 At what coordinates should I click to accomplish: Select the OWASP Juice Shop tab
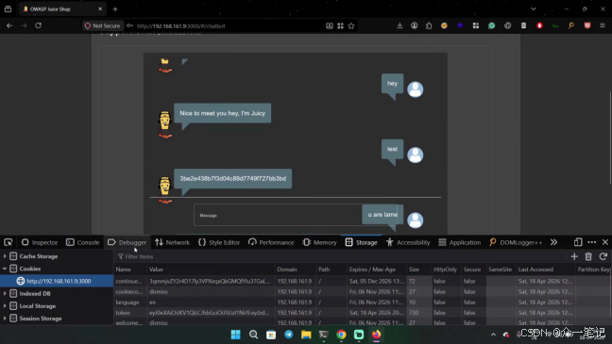point(62,9)
